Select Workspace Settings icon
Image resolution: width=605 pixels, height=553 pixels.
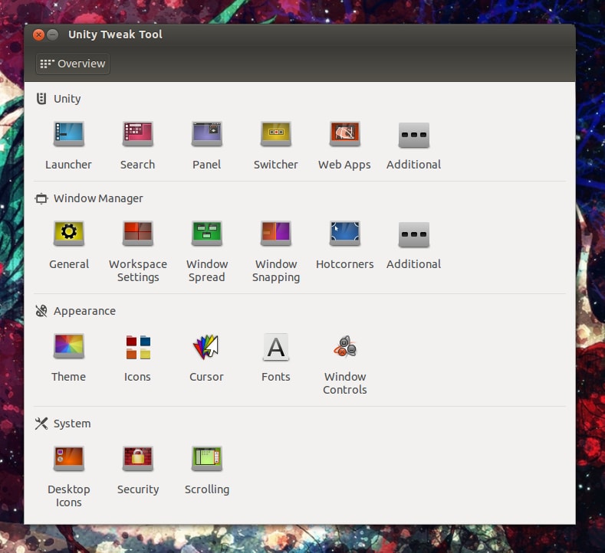click(x=138, y=234)
